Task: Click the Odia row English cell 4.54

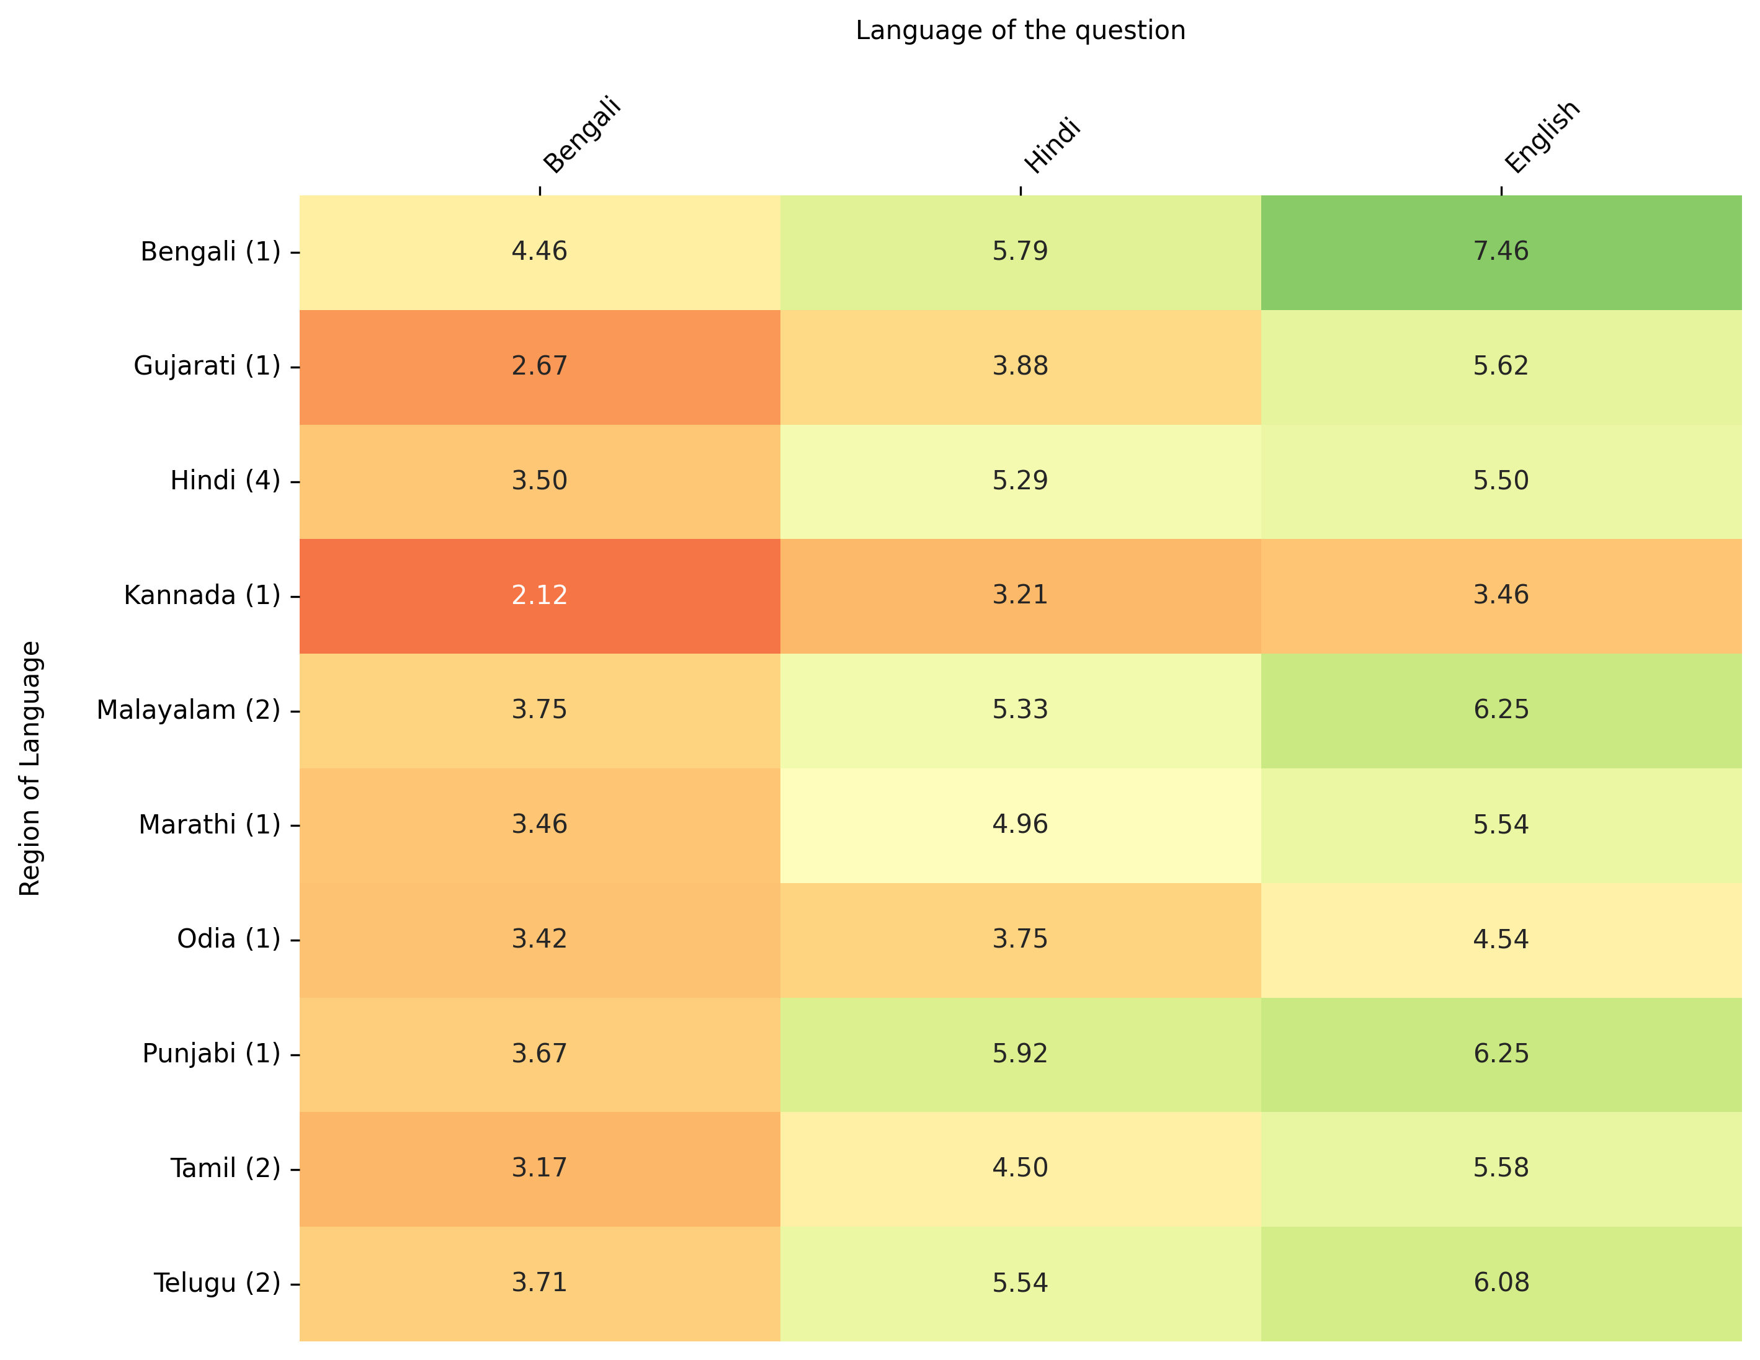Action: 1501,940
